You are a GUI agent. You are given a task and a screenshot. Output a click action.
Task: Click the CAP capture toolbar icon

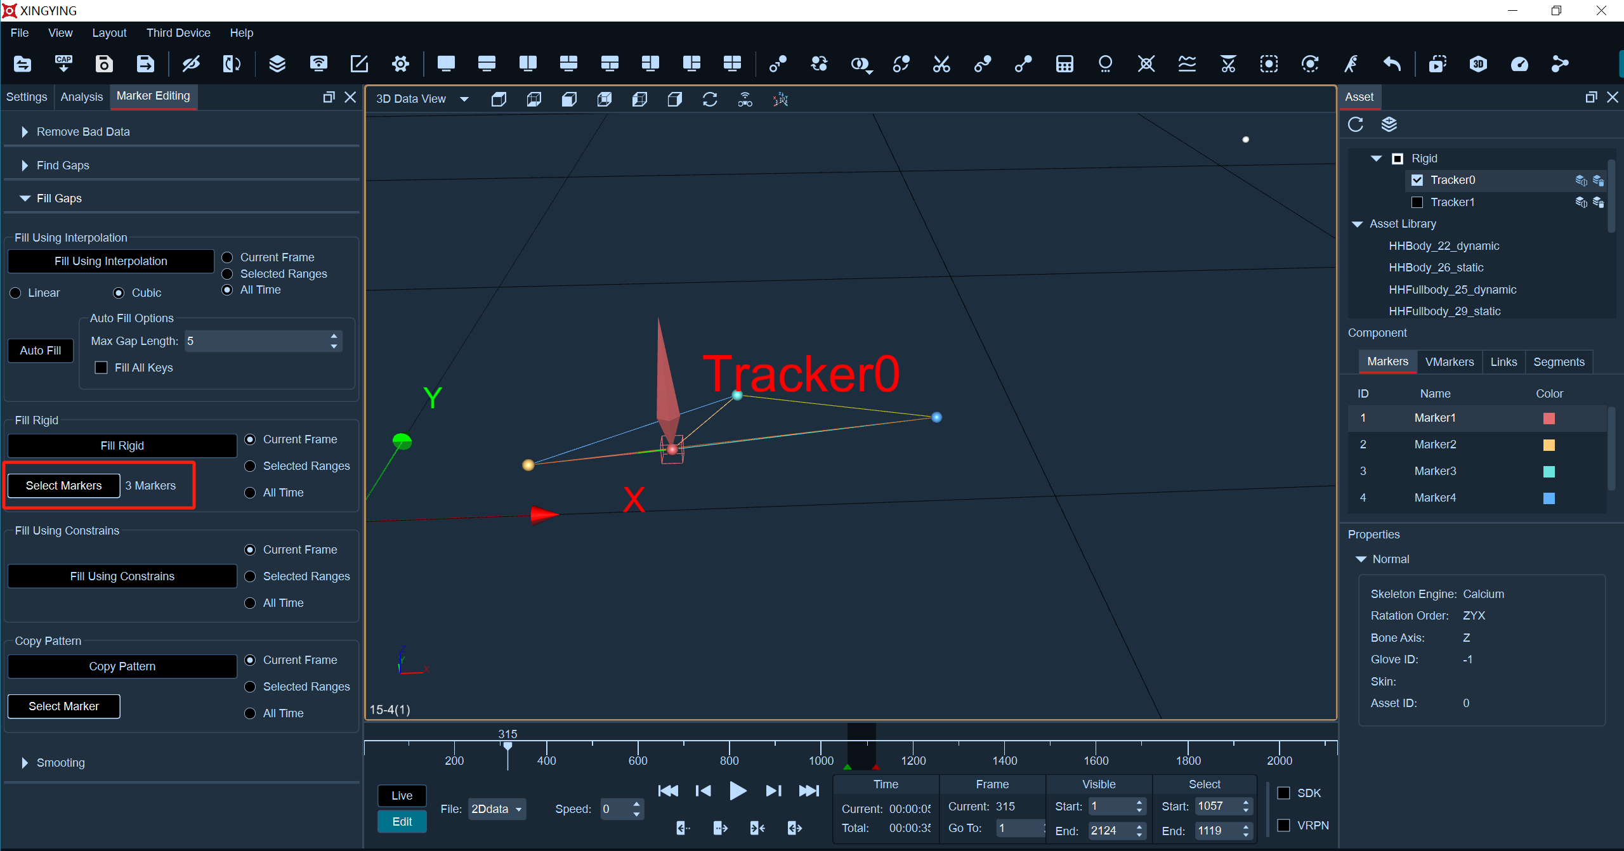[x=63, y=63]
